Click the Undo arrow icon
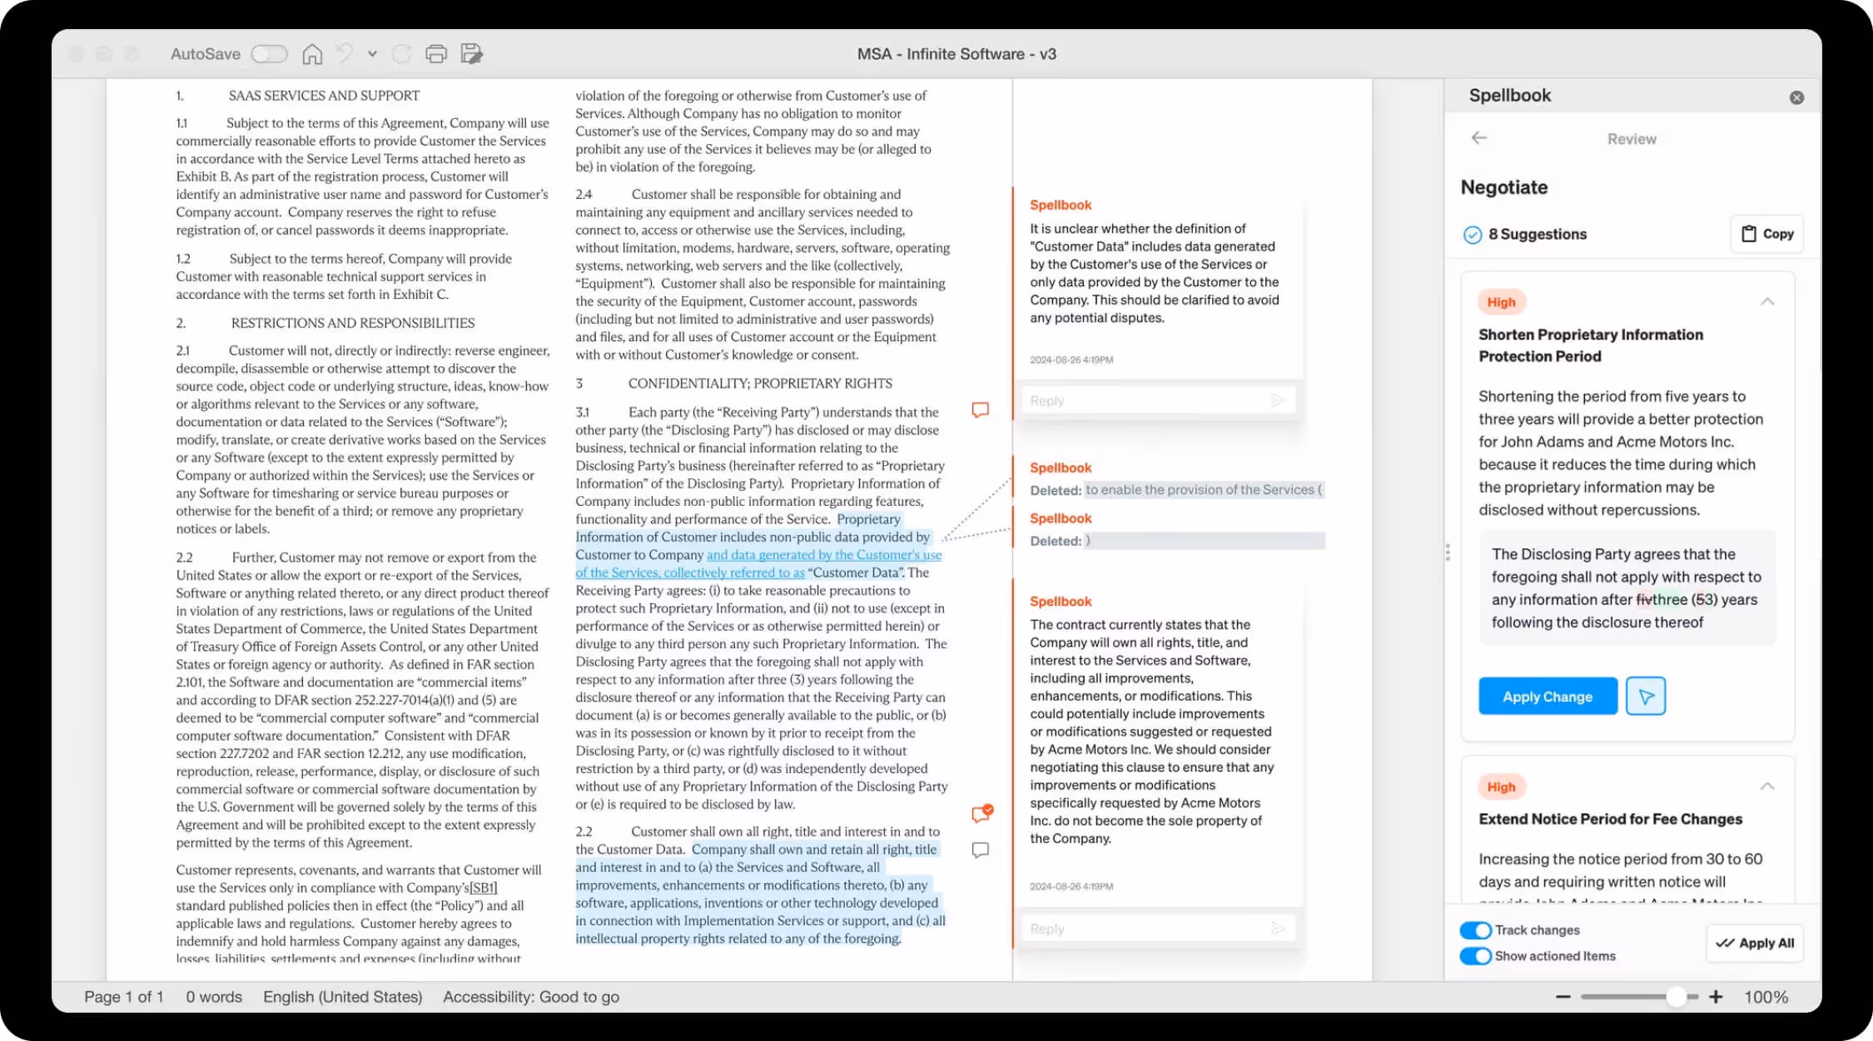The image size is (1873, 1041). tap(344, 54)
